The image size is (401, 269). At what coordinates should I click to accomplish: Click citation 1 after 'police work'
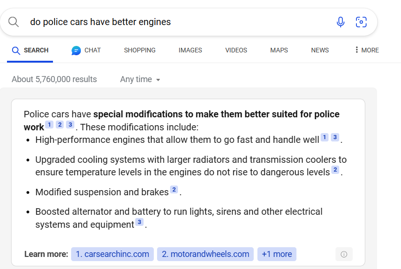coord(50,125)
